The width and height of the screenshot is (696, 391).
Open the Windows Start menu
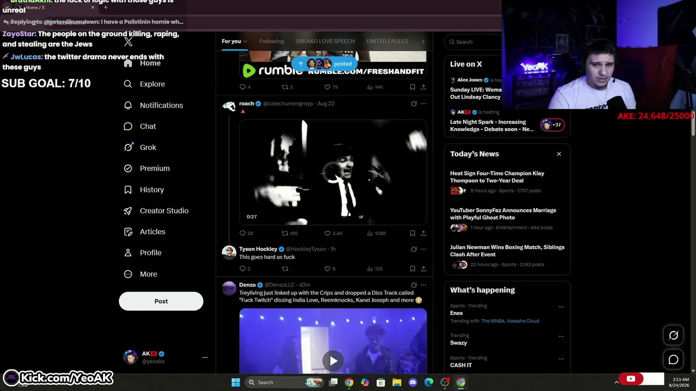tap(235, 382)
